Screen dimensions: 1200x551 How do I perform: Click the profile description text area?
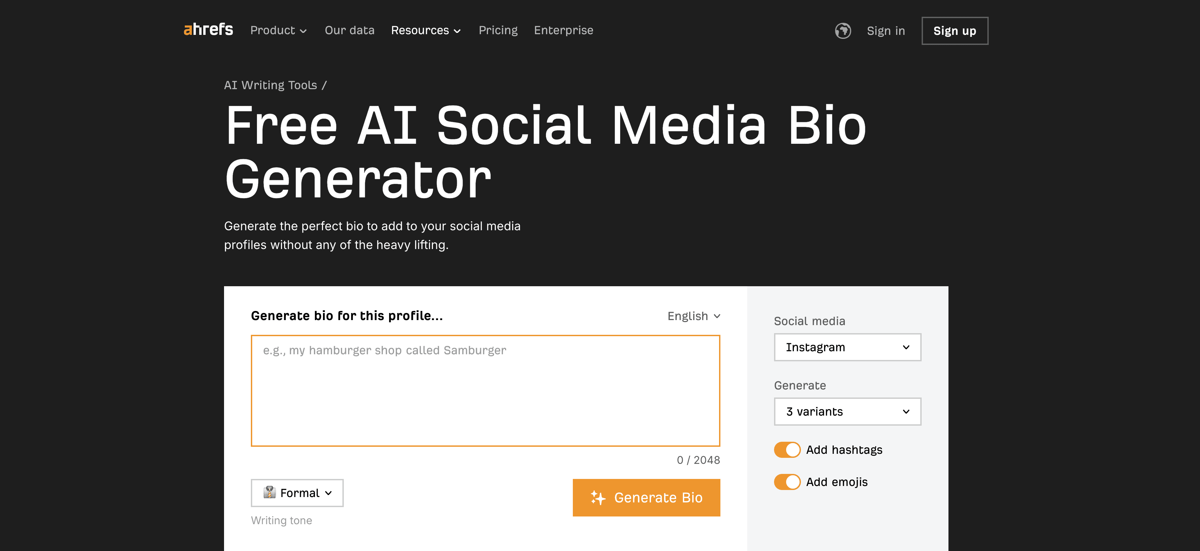point(485,391)
